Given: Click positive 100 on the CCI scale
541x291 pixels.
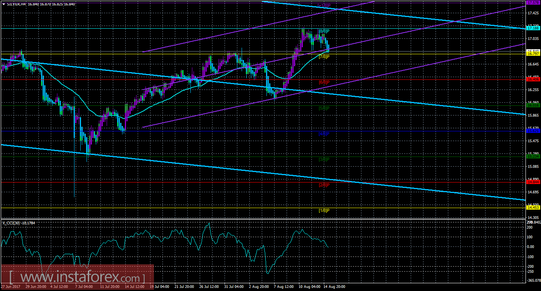Looking at the screenshot, I should [x=531, y=237].
